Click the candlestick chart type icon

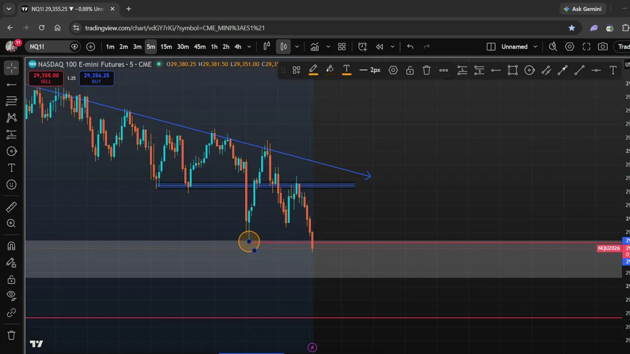point(283,47)
